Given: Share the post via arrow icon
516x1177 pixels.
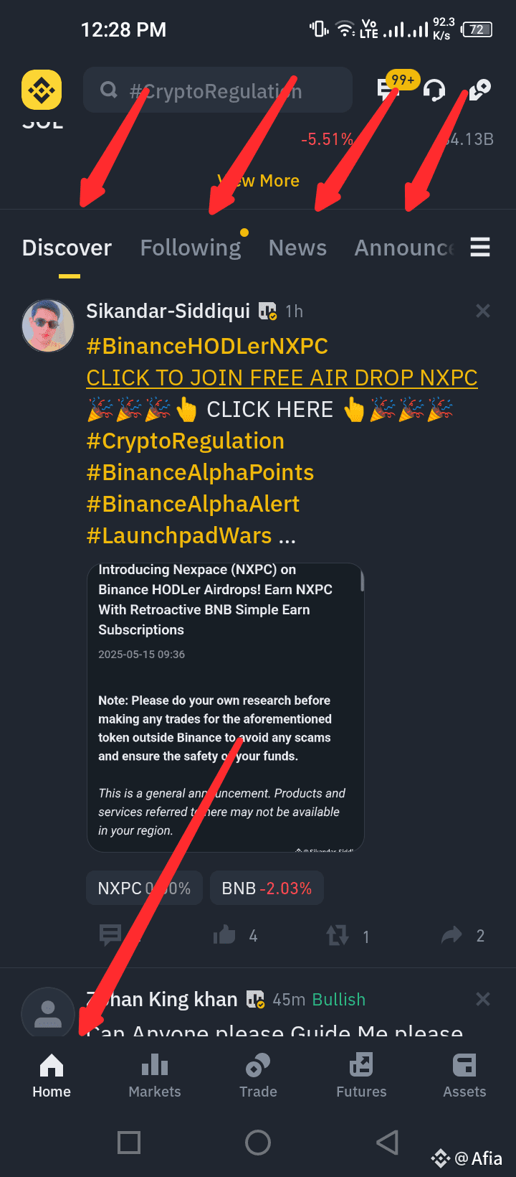Looking at the screenshot, I should coord(451,935).
